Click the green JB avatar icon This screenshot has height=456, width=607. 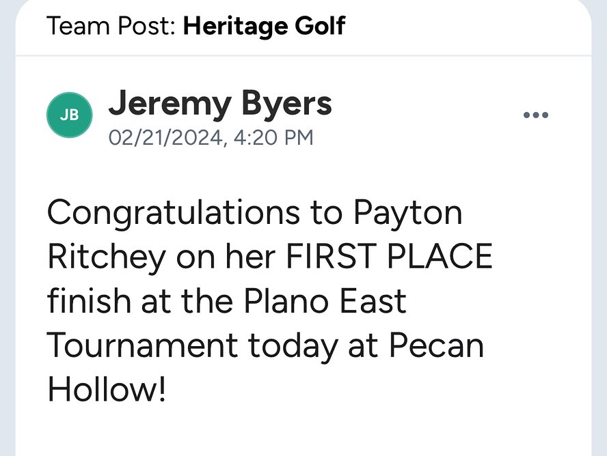[x=69, y=115]
